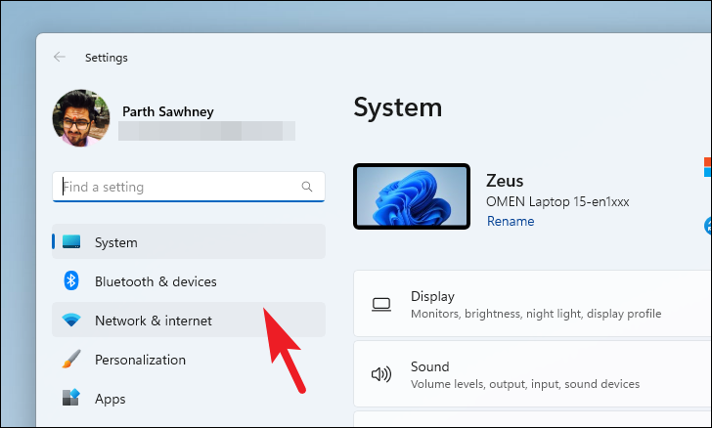The height and width of the screenshot is (428, 712).
Task: Select System in the sidebar
Action: click(189, 242)
